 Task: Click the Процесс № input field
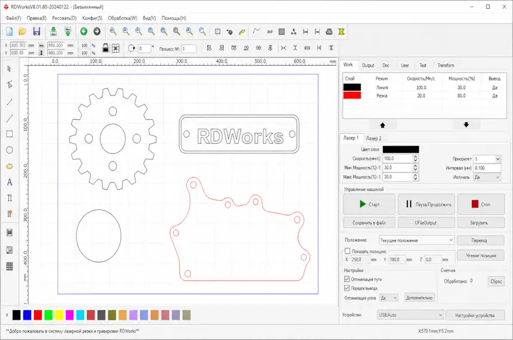point(188,49)
